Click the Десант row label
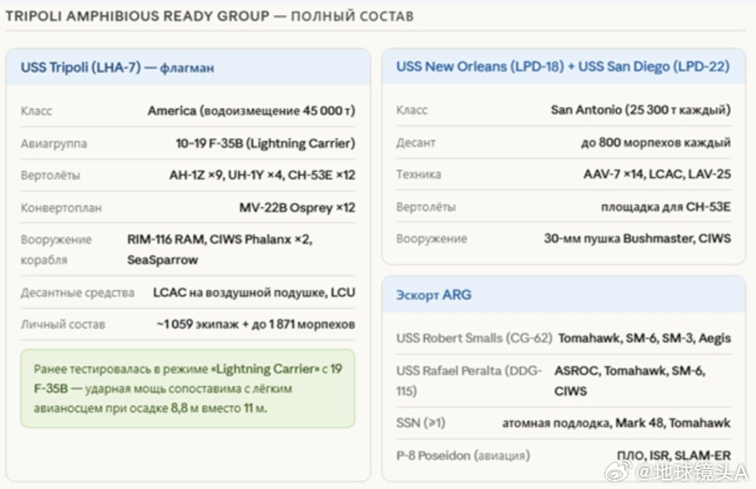Viewport: 756px width, 489px height. pyautogui.click(x=416, y=143)
